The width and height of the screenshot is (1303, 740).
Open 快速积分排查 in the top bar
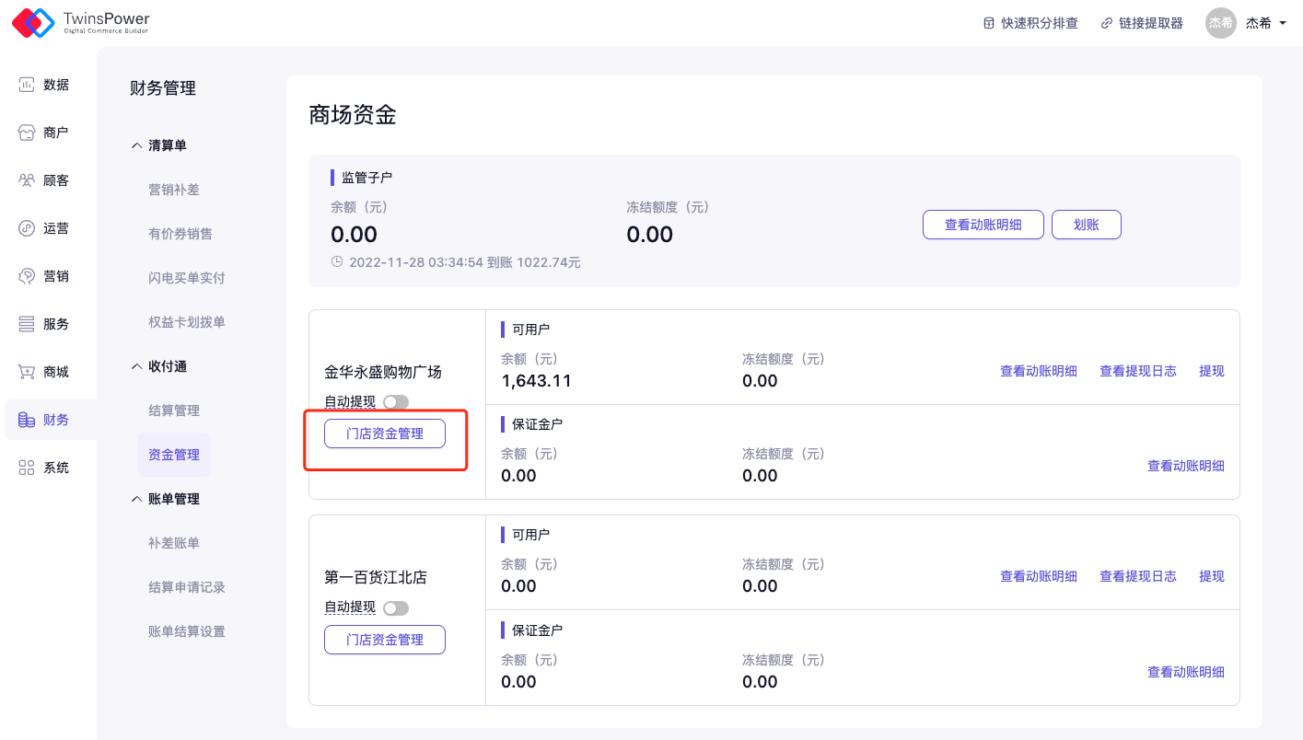(1030, 23)
